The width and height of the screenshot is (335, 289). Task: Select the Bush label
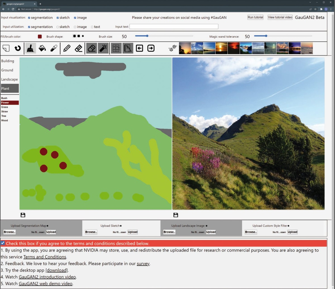[4, 98]
